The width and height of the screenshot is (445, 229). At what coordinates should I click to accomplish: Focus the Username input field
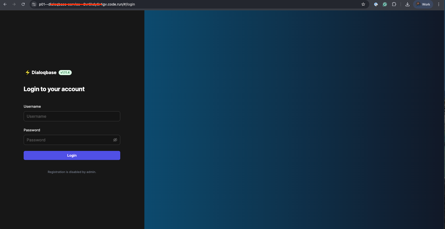[72, 116]
